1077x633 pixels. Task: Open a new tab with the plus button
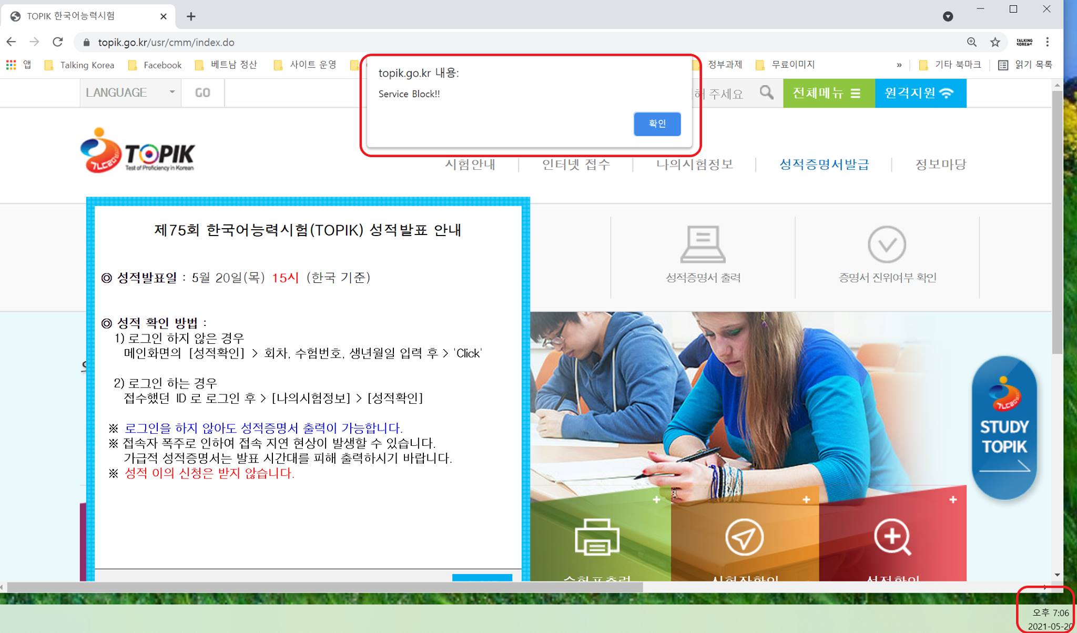coord(191,16)
